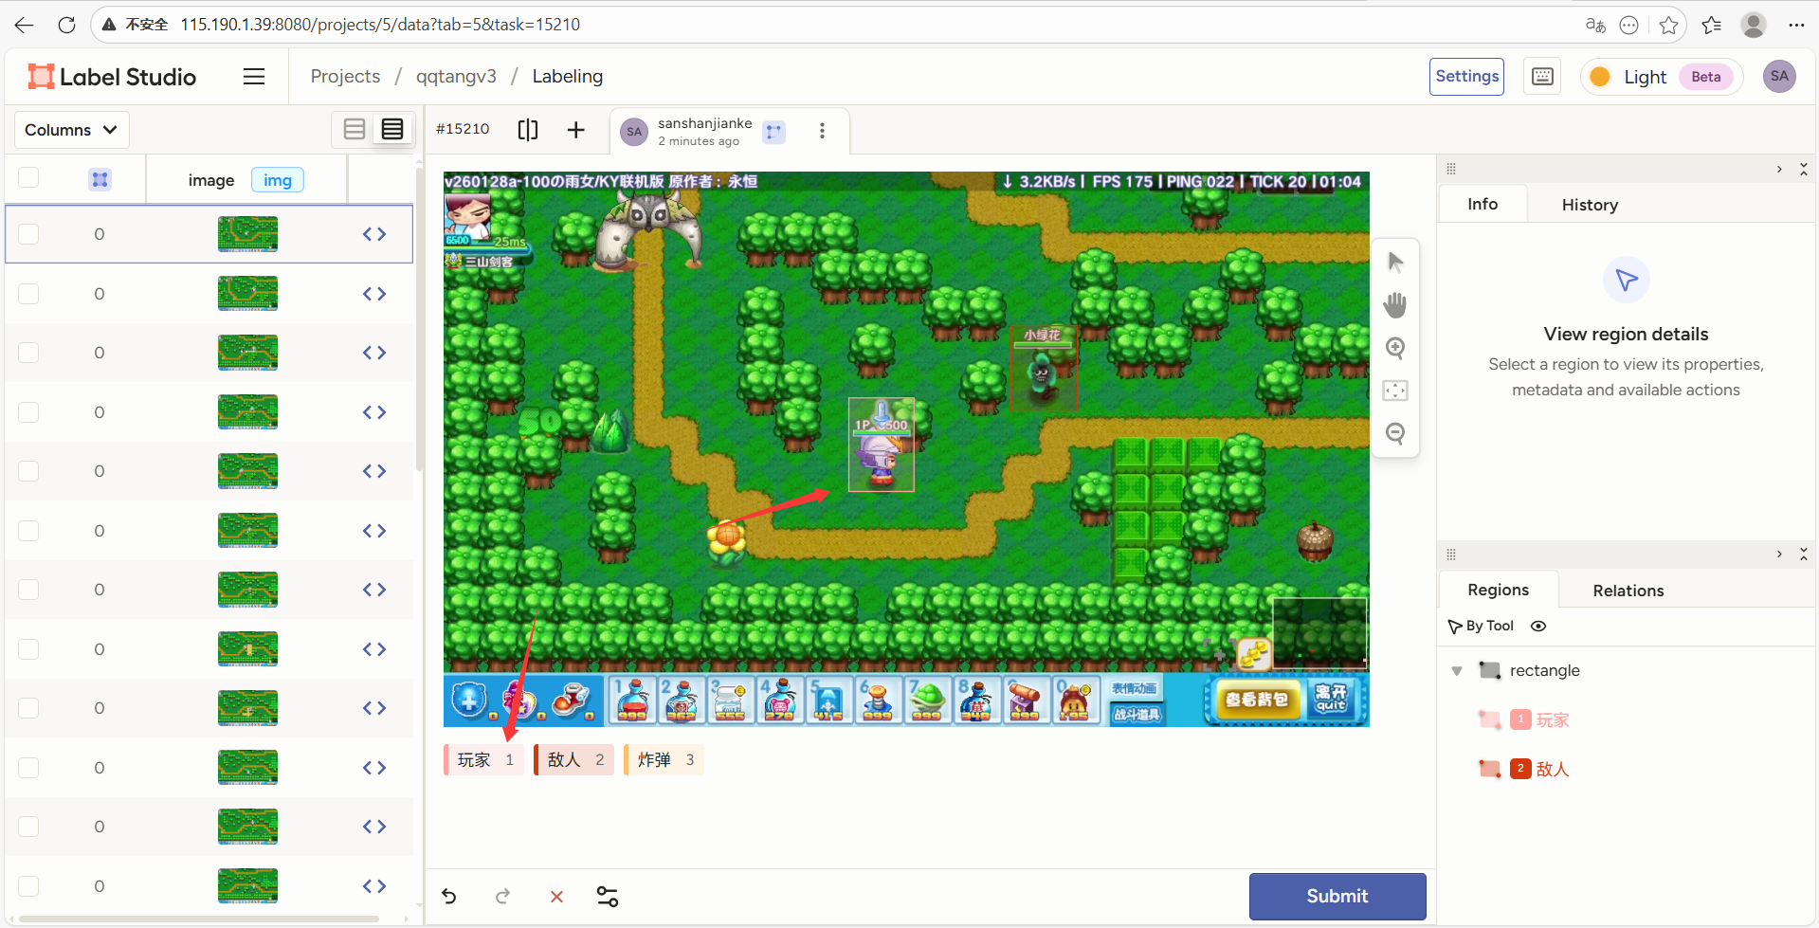This screenshot has width=1819, height=928.
Task: Open qqtangv3 project breadcrumb
Action: pos(456,76)
